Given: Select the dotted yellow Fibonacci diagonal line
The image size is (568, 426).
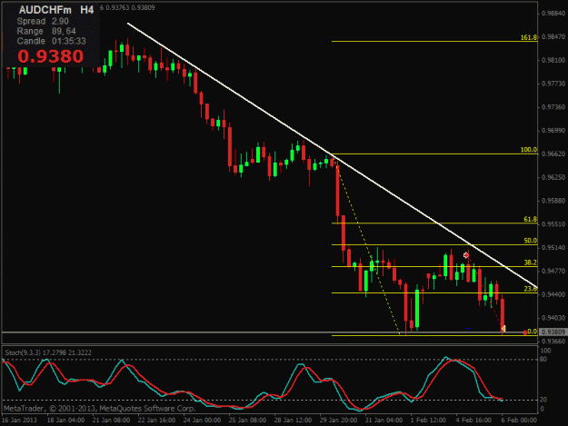Looking at the screenshot, I should [x=368, y=247].
